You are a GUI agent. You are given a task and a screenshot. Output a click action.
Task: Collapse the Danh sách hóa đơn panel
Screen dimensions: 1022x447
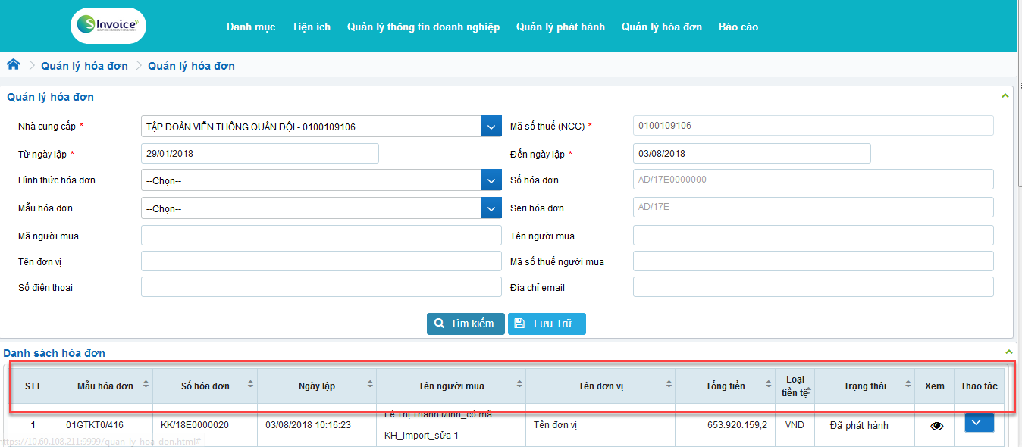point(1008,352)
